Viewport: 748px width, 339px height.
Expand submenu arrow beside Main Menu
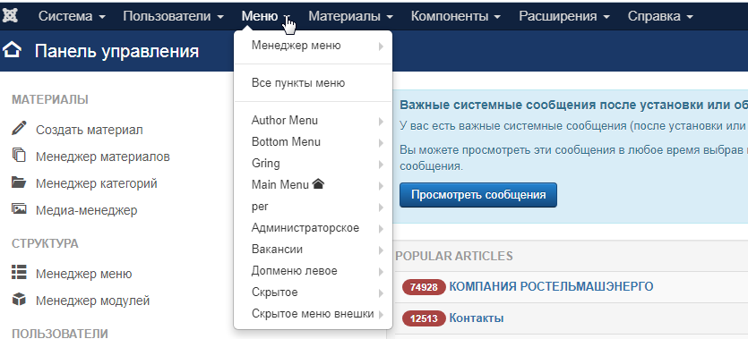pyautogui.click(x=381, y=186)
